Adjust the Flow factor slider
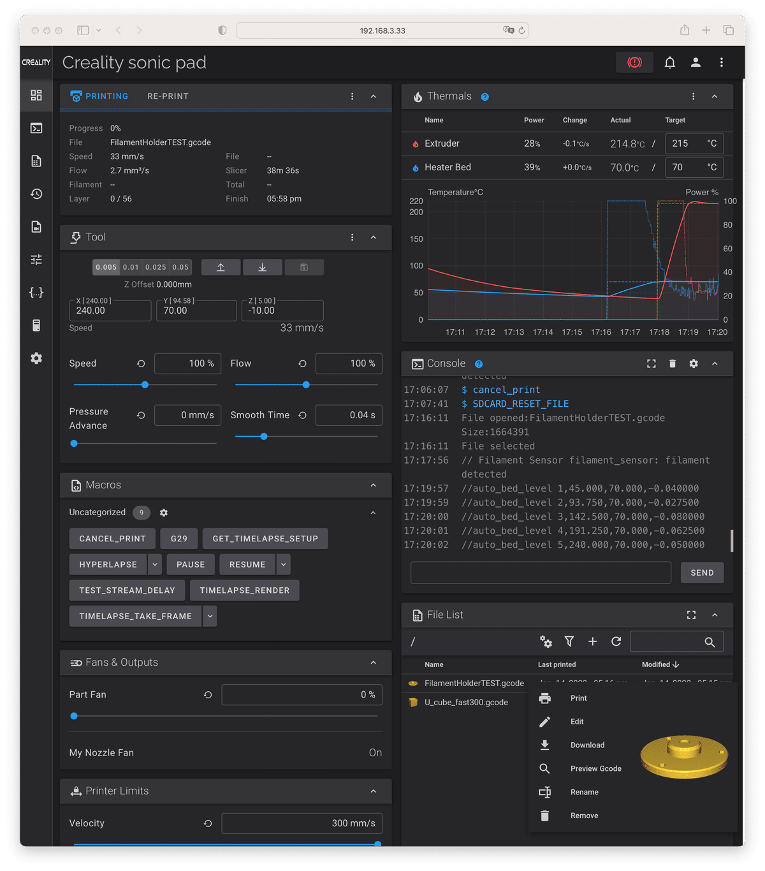 (306, 384)
